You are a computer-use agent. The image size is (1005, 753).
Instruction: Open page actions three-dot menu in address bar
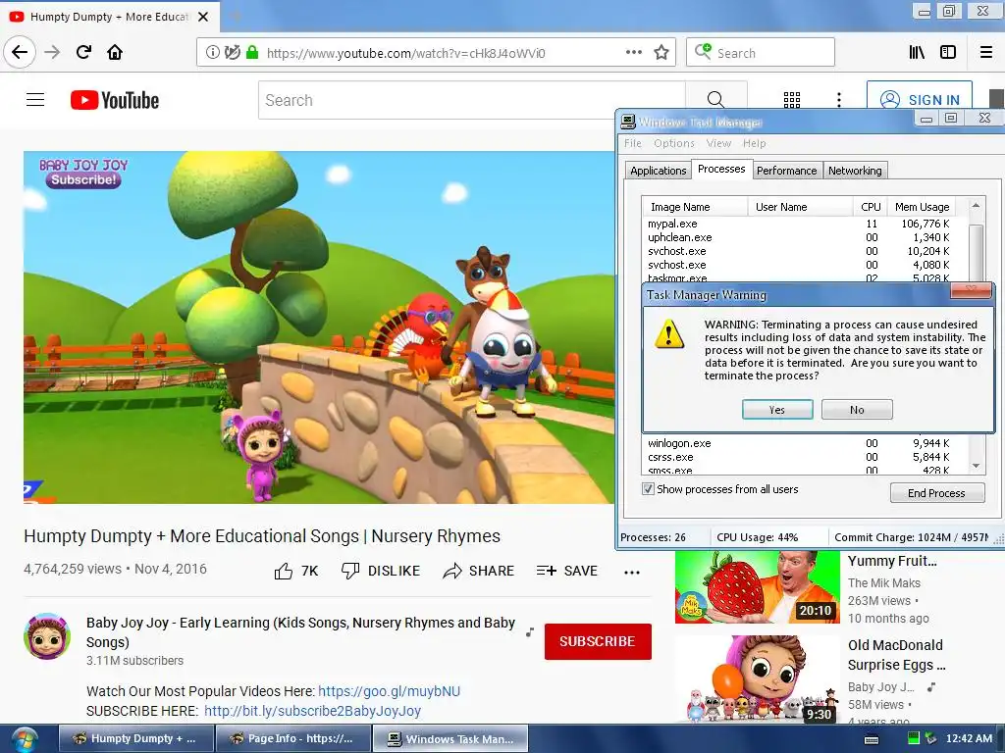coord(634,53)
